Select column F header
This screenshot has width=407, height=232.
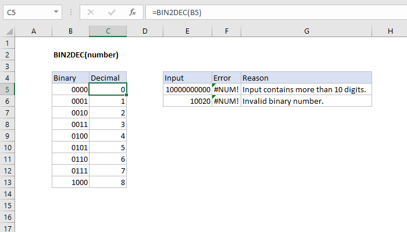pos(227,31)
